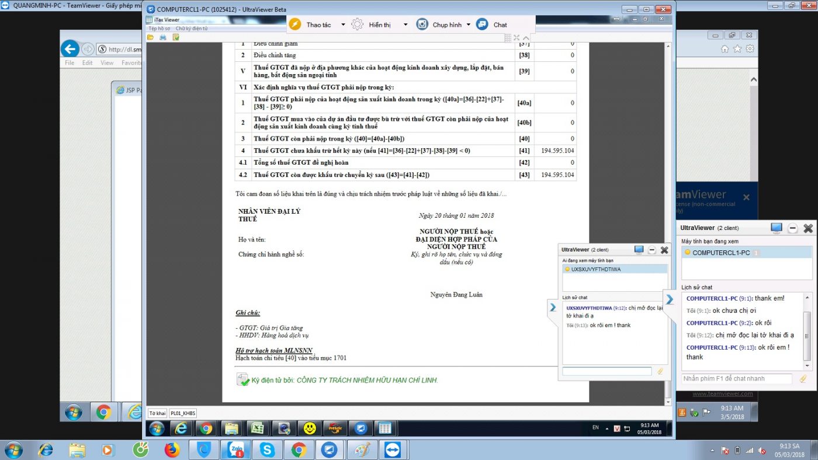818x460 pixels.
Task: Click the home icon in the background Internet Explorer window
Action: pos(725,49)
